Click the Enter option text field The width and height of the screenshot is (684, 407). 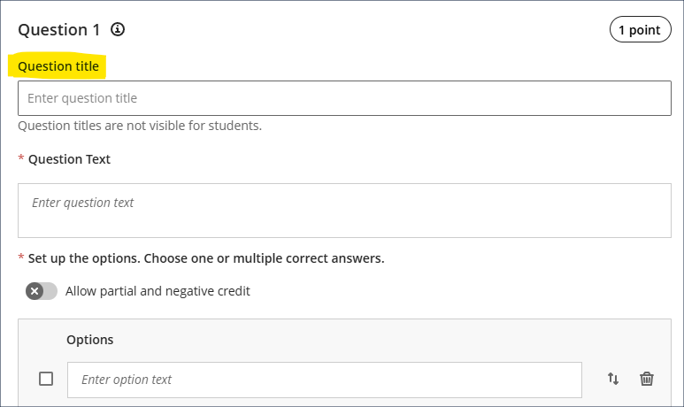(x=324, y=380)
